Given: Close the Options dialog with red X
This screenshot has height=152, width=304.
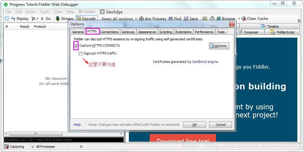Looking at the screenshot, I should coord(232,24).
